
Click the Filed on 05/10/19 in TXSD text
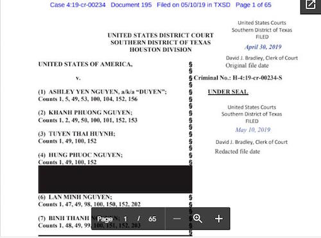point(194,4)
